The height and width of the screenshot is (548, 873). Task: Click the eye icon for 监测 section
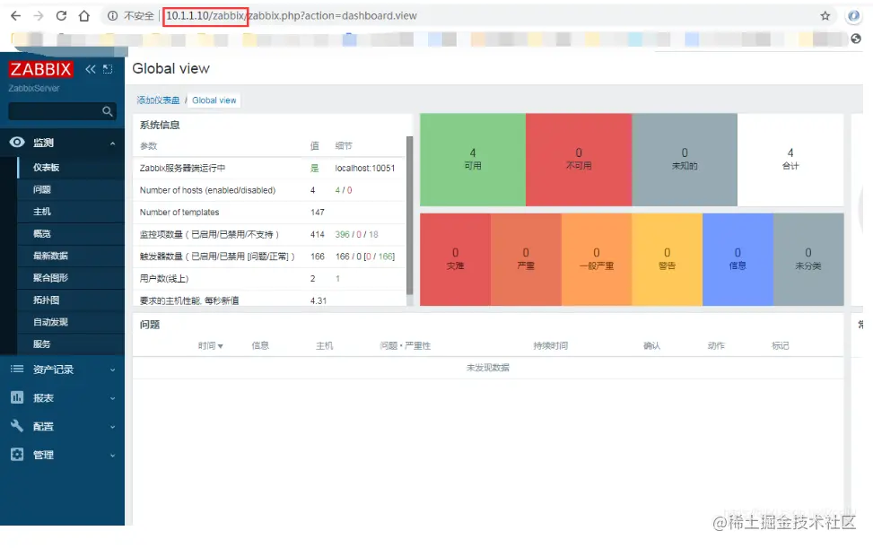point(17,142)
